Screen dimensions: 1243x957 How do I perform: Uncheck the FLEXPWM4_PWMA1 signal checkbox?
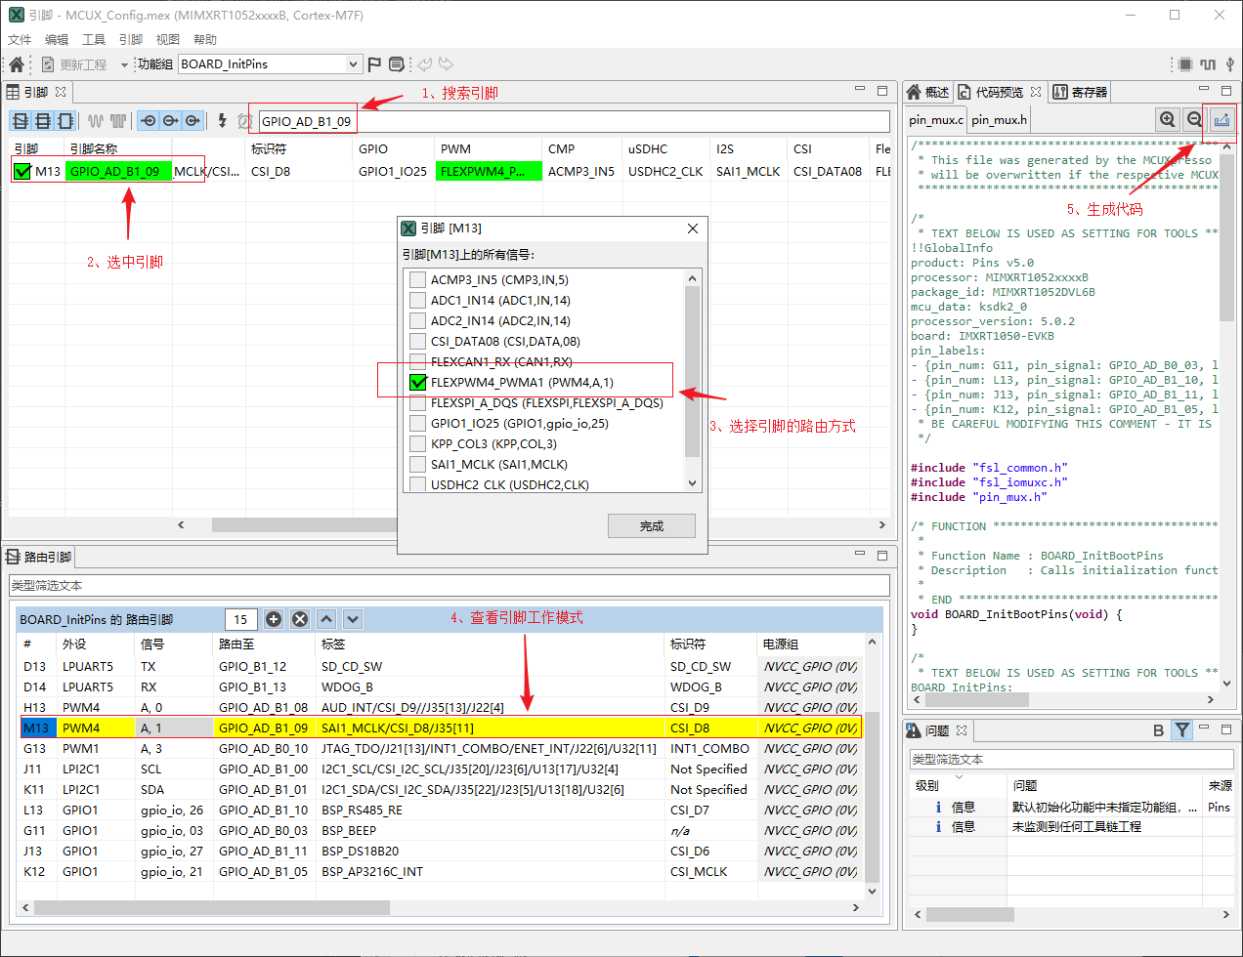coord(418,383)
